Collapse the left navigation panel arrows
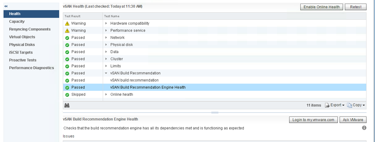Image resolution: width=375 pixels, height=142 pixels. pos(6,6)
